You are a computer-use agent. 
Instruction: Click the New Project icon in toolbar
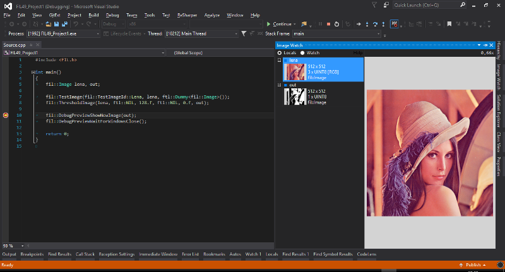click(x=36, y=24)
